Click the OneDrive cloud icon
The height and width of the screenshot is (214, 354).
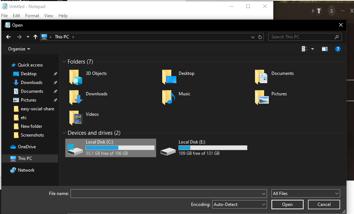click(13, 147)
